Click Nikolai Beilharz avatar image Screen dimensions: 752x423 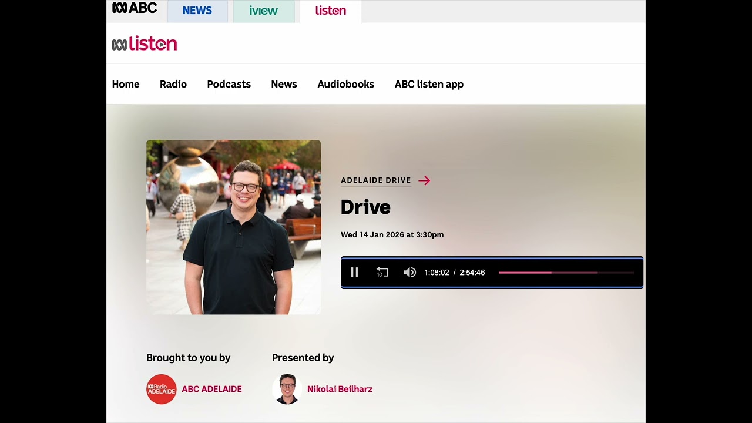(x=287, y=389)
